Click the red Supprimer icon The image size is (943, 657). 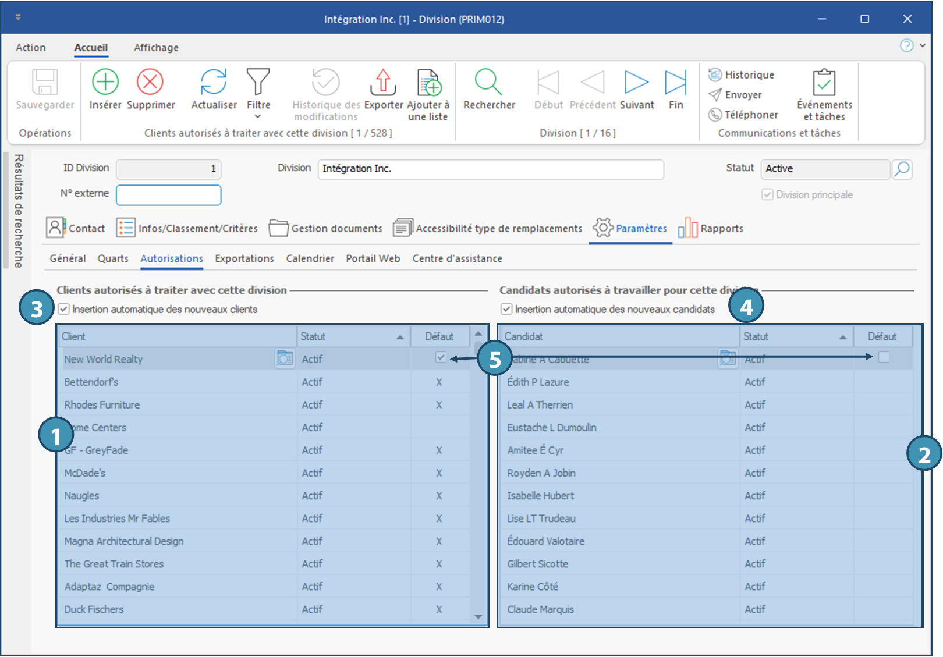pos(150,82)
